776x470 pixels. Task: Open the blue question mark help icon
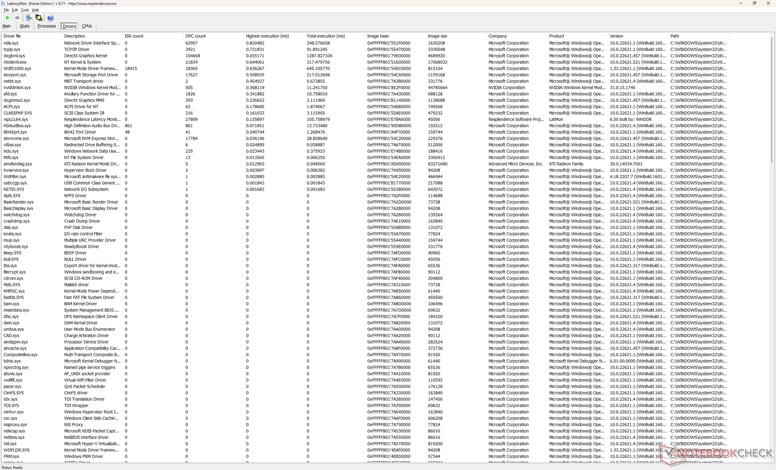[x=50, y=18]
